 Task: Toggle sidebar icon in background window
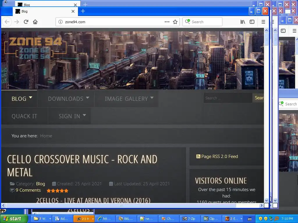[x=283, y=31]
